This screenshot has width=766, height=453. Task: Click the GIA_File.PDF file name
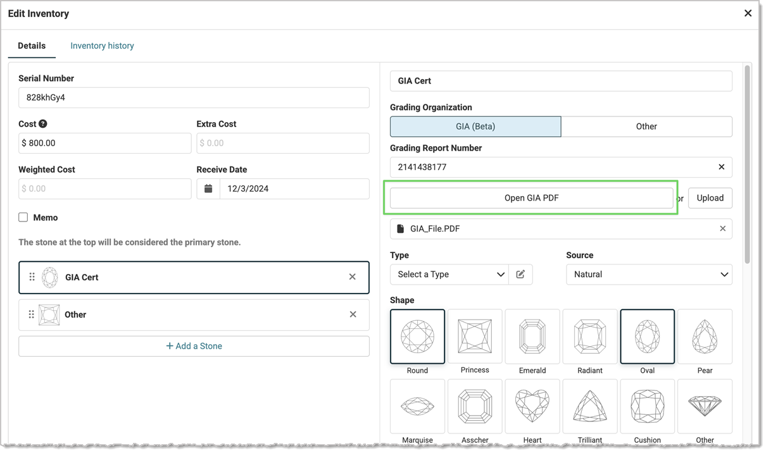click(435, 229)
